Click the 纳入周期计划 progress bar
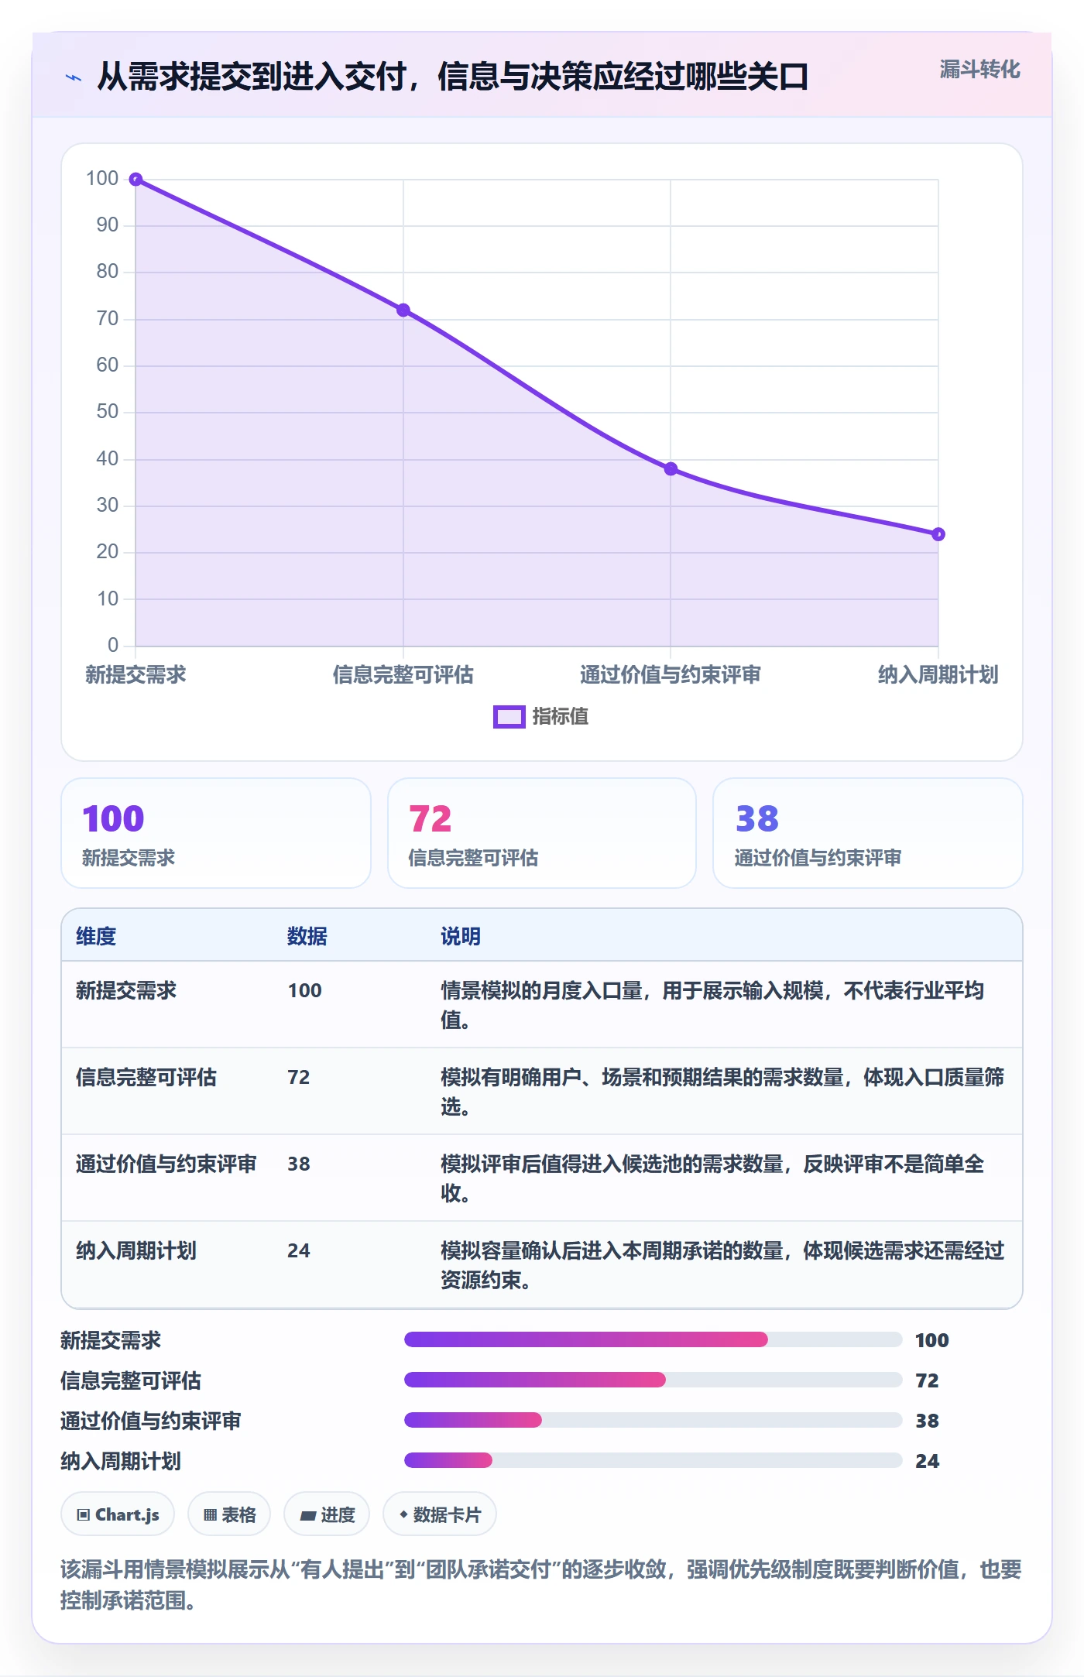 tap(653, 1460)
